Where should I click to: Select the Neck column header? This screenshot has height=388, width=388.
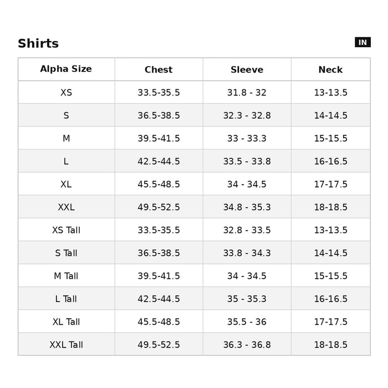pos(330,69)
